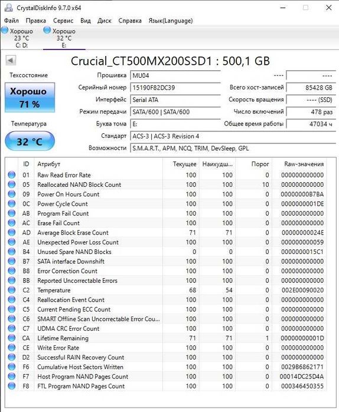Open the Сервис menu

[63, 21]
